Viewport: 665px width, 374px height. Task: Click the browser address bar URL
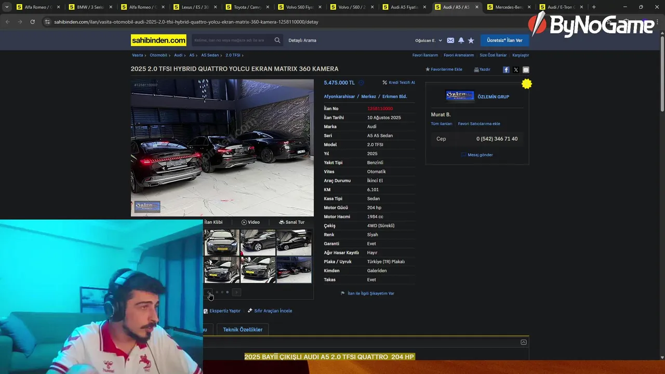pyautogui.click(x=186, y=22)
